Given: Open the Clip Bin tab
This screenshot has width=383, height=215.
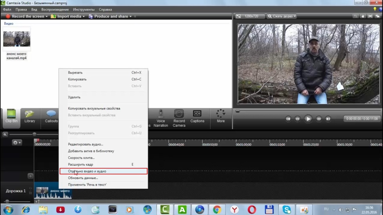Looking at the screenshot, I should pyautogui.click(x=11, y=118).
